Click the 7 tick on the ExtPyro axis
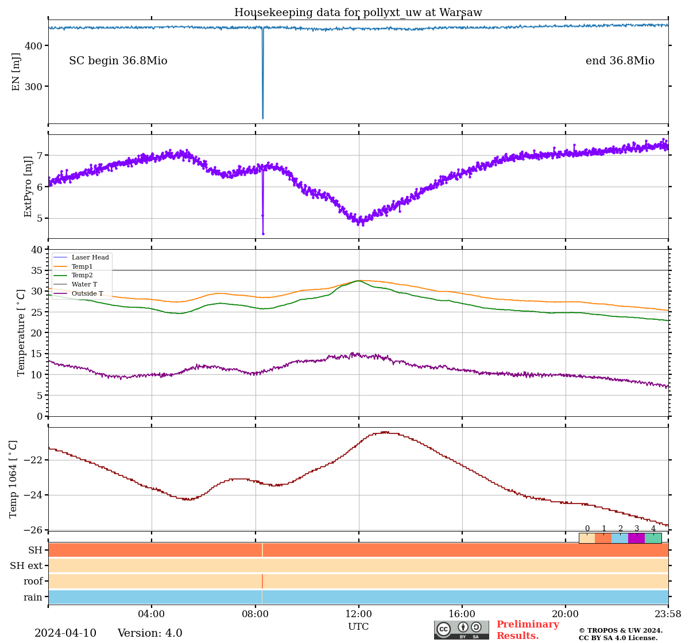The image size is (689, 643). pyautogui.click(x=40, y=156)
